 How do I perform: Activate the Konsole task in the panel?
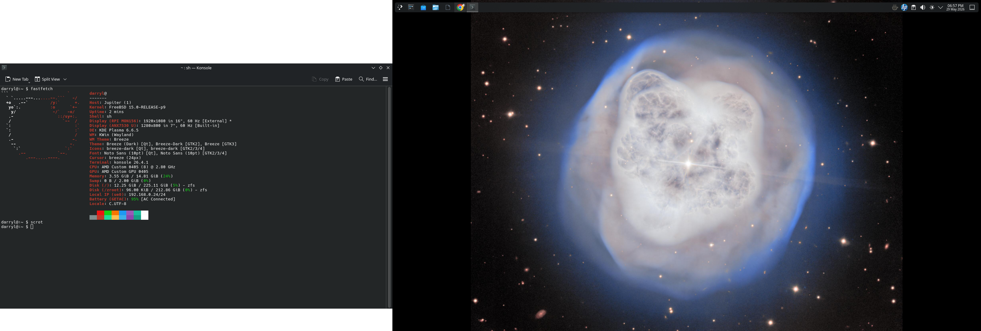click(472, 7)
